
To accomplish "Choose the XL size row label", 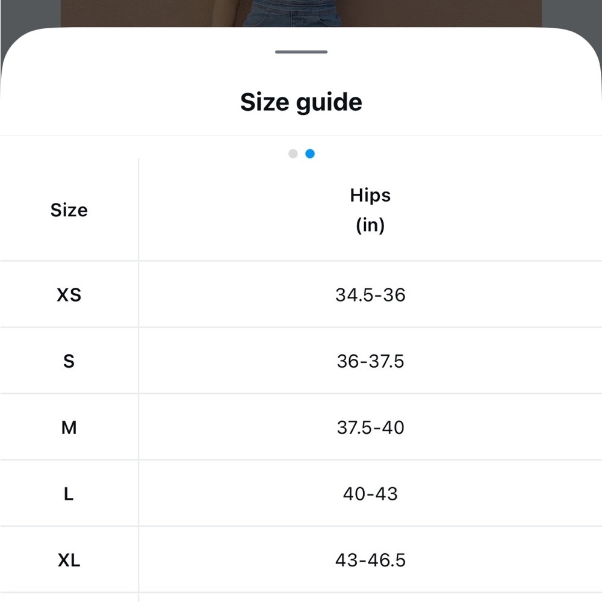I will tap(69, 560).
